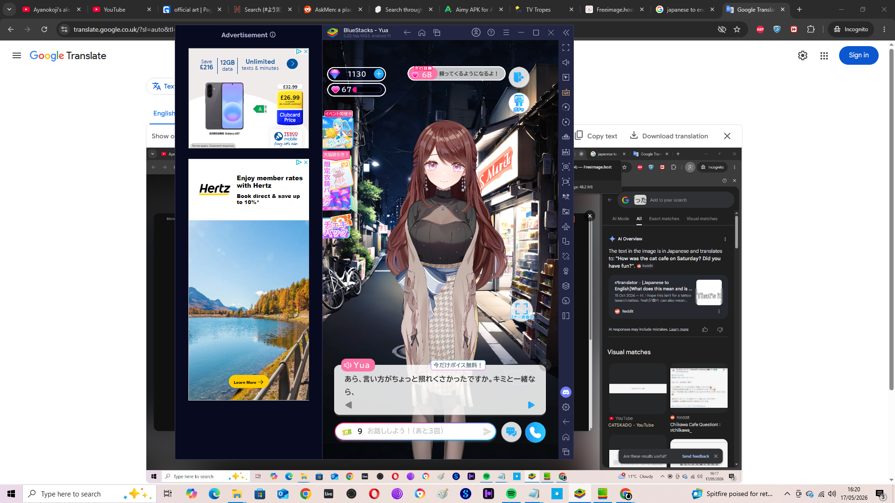Screen dimensions: 895x503
Task: Open the set location pin icon
Action: (x=566, y=271)
